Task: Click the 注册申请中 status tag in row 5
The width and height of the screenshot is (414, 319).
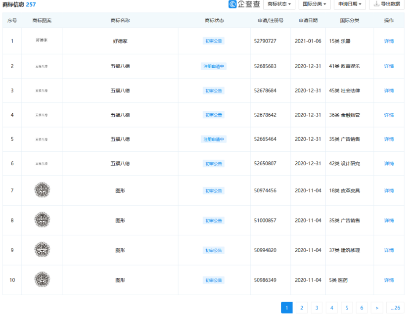Action: 214,139
